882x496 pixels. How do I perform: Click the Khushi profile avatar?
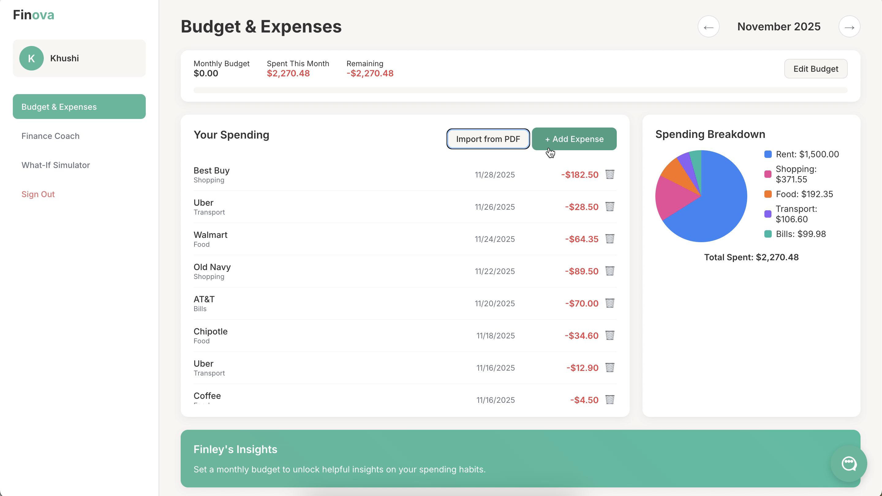[31, 58]
